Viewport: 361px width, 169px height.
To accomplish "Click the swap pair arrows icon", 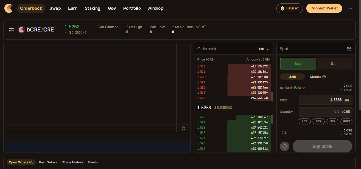I will tap(11, 30).
